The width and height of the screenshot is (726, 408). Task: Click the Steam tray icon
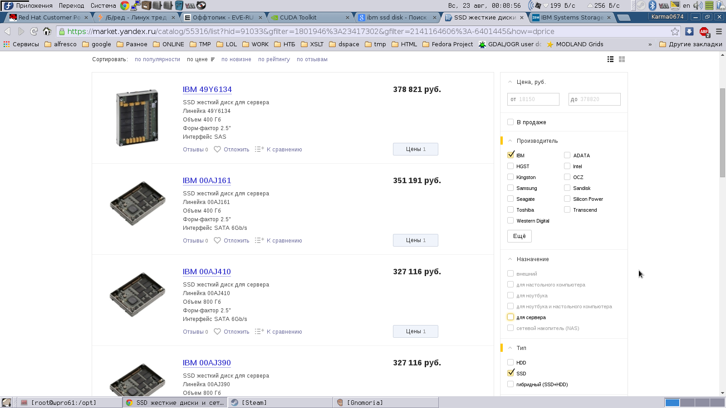click(x=641, y=5)
